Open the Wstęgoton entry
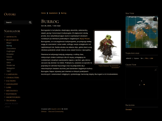Screen dimensions: 162x121 [10, 68]
